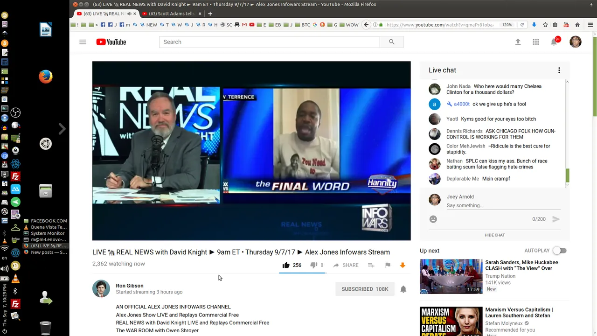Open the FACEBOOK.COM folder window entry
The image size is (597, 336).
(x=45, y=221)
